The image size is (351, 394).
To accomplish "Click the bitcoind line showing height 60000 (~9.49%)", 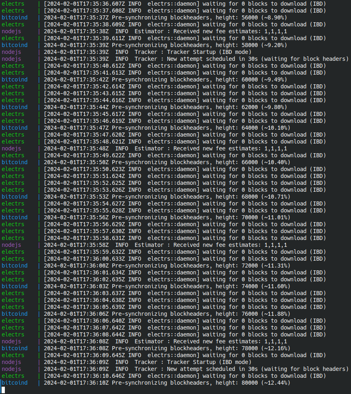I will (x=144, y=79).
